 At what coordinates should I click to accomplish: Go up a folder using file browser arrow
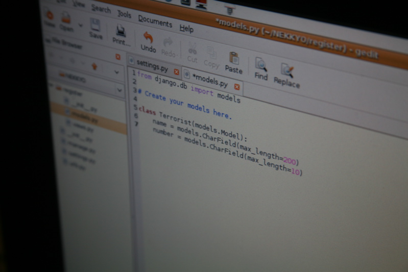click(x=94, y=66)
